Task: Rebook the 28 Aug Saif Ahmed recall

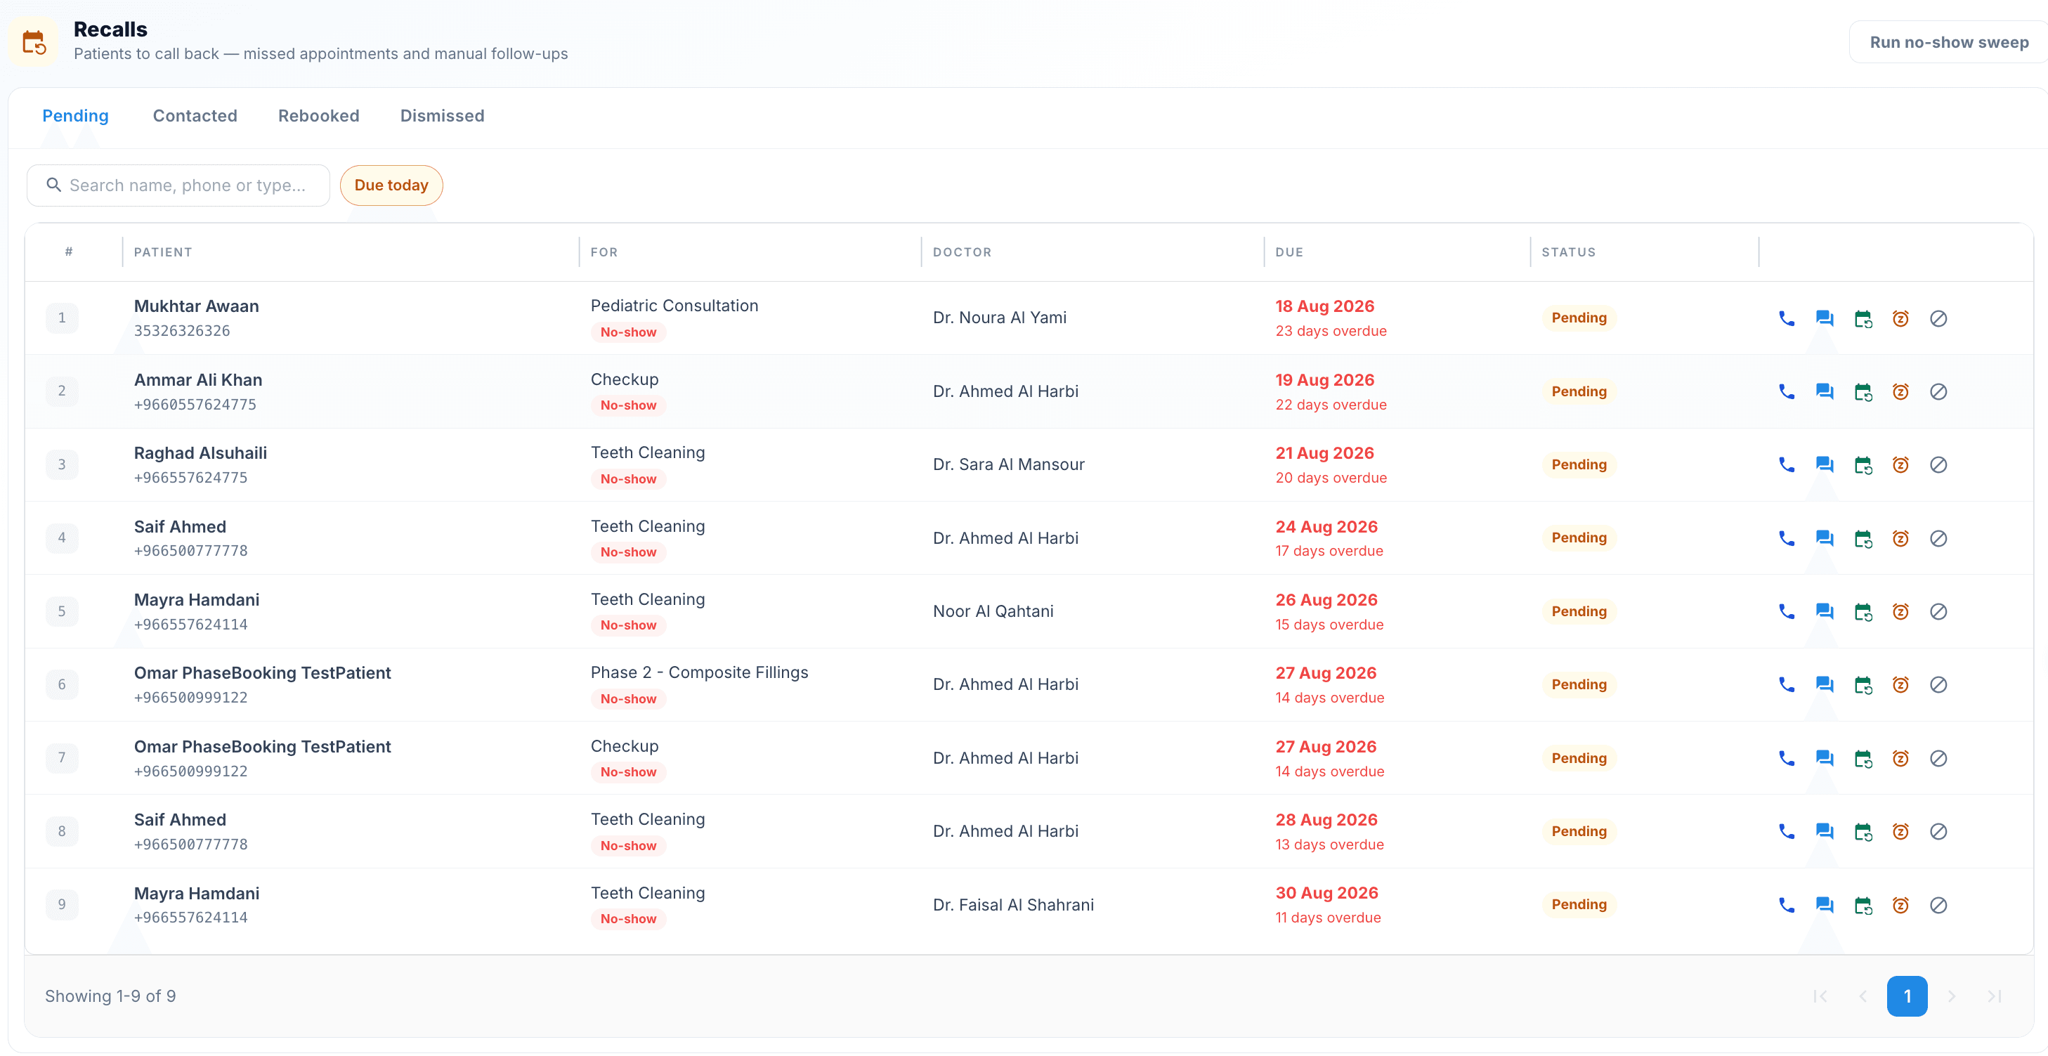Action: 1863,832
